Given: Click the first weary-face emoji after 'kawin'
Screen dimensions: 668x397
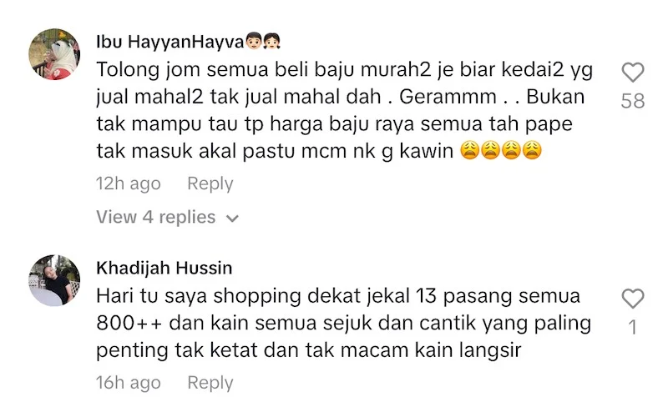Looking at the screenshot, I should (x=470, y=150).
